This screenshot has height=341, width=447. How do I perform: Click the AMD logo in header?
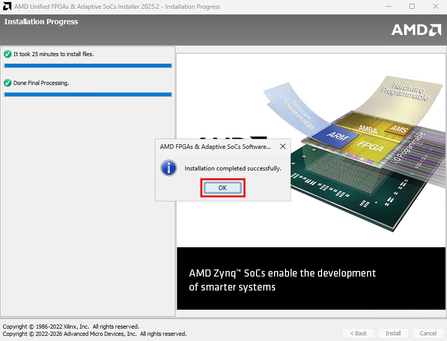[x=416, y=29]
